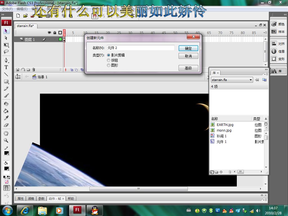Click the 取消 button in dialog
This screenshot has height=216, width=288.
click(x=188, y=56)
